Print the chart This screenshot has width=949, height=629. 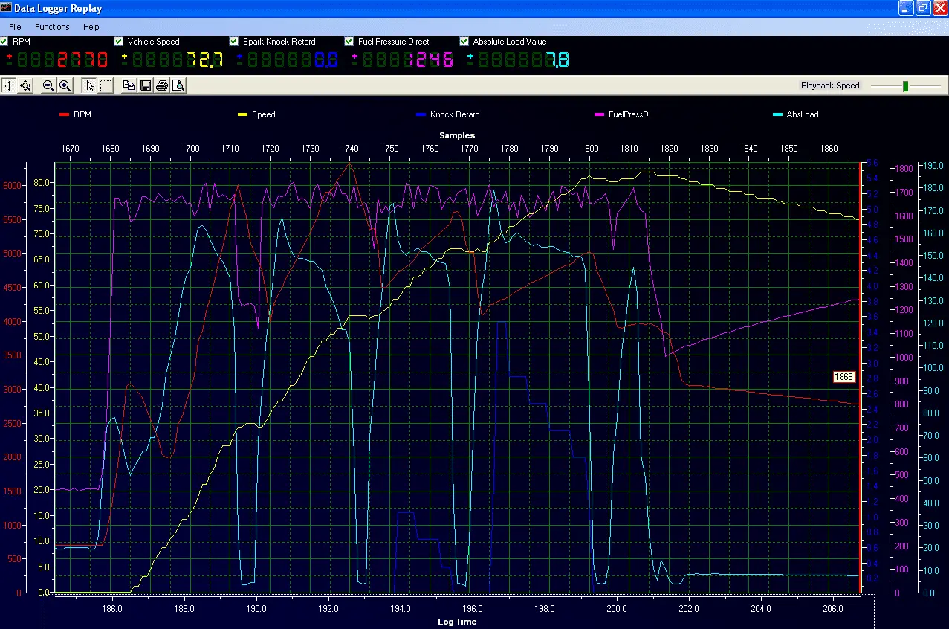[162, 86]
